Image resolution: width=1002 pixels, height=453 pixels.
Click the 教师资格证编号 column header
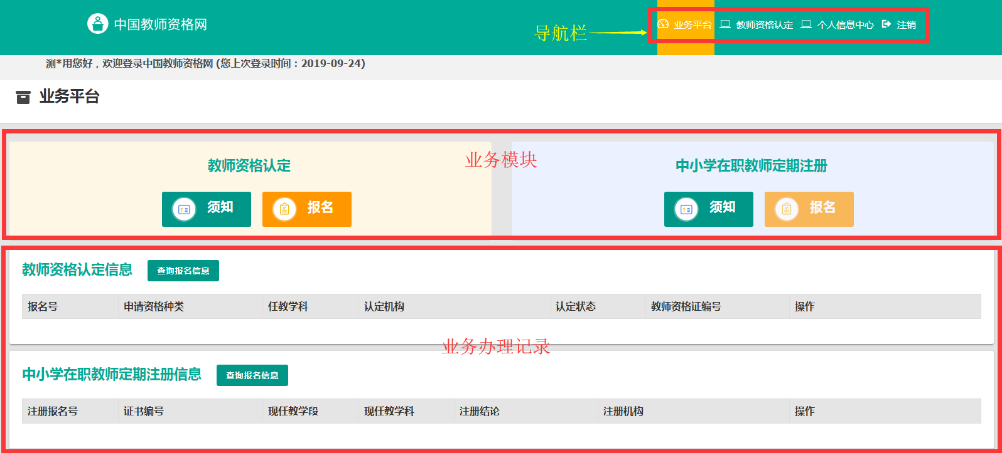(x=686, y=306)
